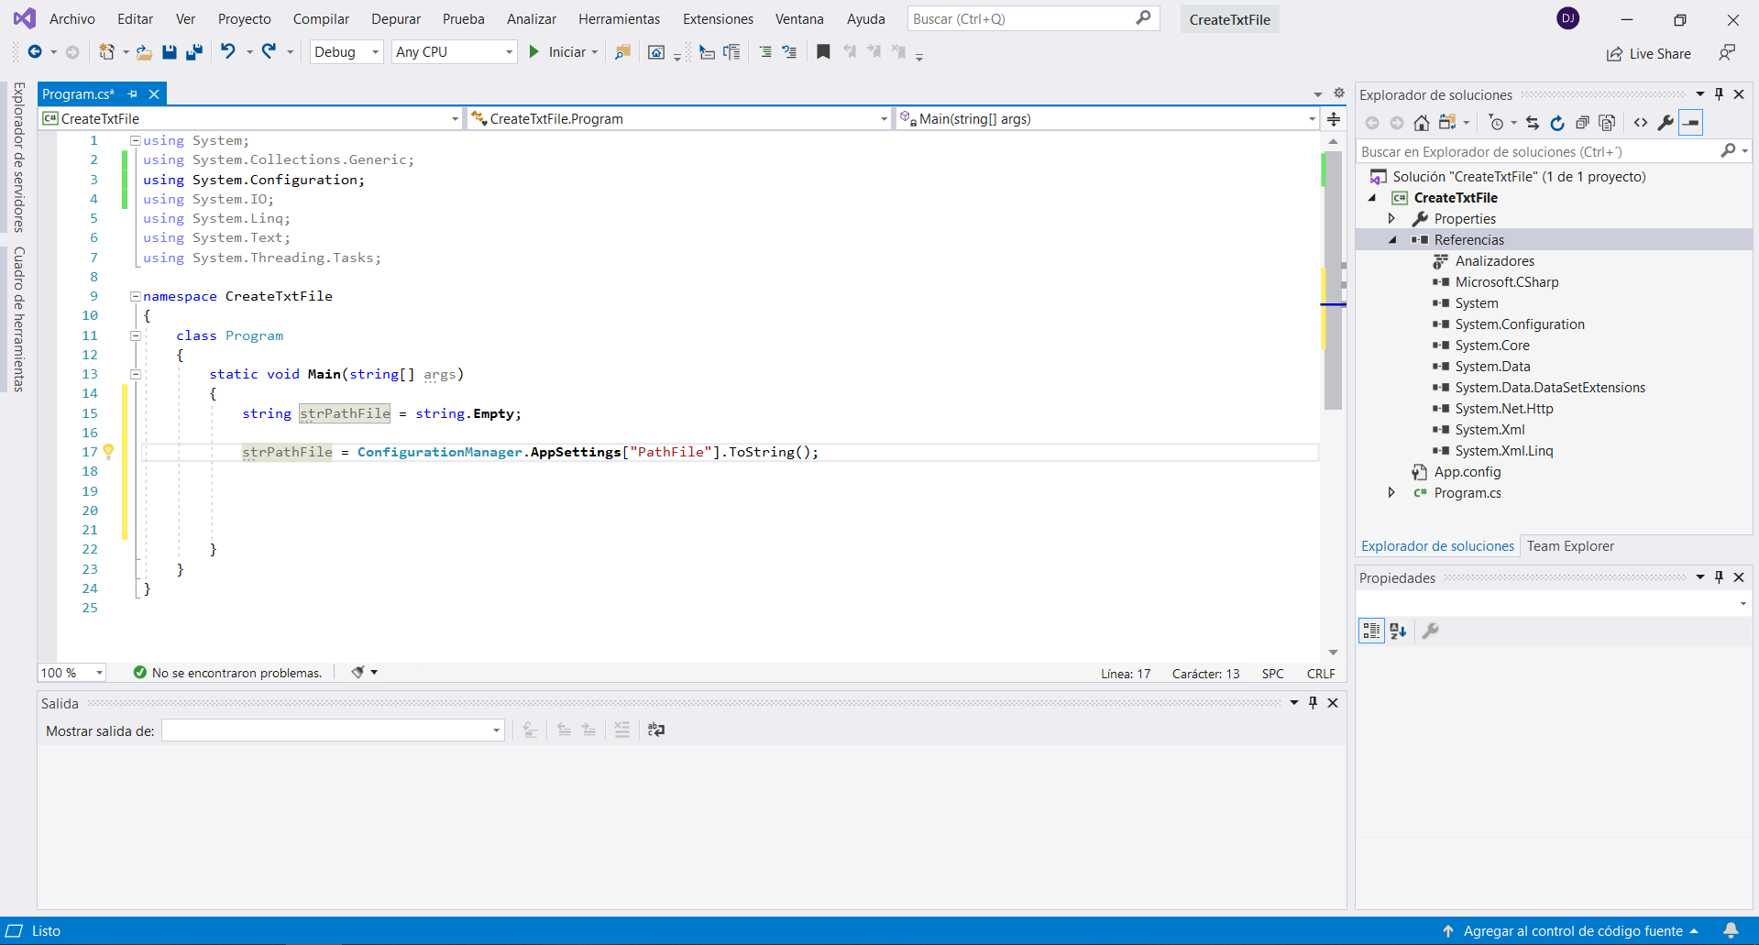Toggle word wrap in the Salida panel
This screenshot has height=945, width=1759.
pos(655,730)
